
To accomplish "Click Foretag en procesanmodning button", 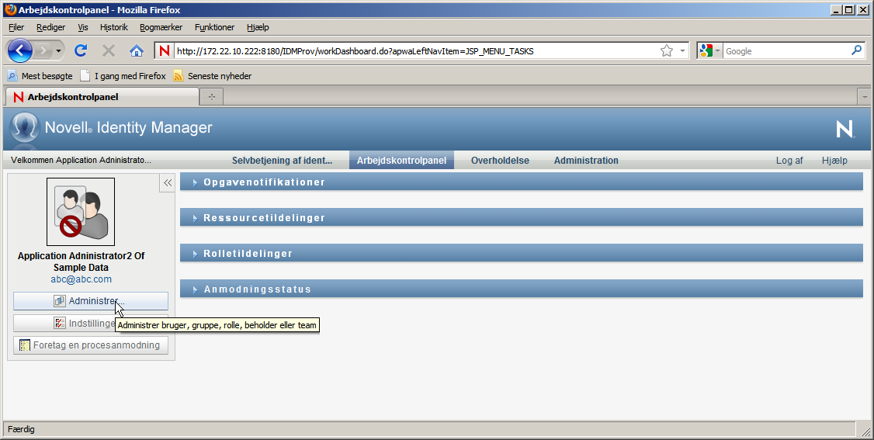I will point(91,345).
